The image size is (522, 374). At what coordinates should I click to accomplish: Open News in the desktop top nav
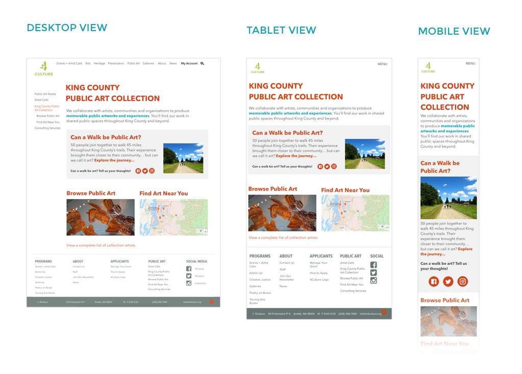tap(173, 63)
